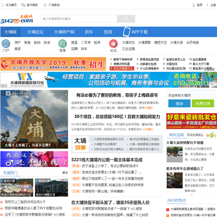Image resolution: width=217 pixels, height=217 pixels.
Task: Click the green 信息 icon
Action: pyautogui.click(x=63, y=43)
